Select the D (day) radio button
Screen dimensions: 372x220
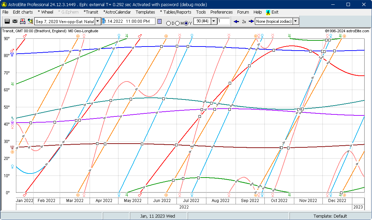[168, 23]
